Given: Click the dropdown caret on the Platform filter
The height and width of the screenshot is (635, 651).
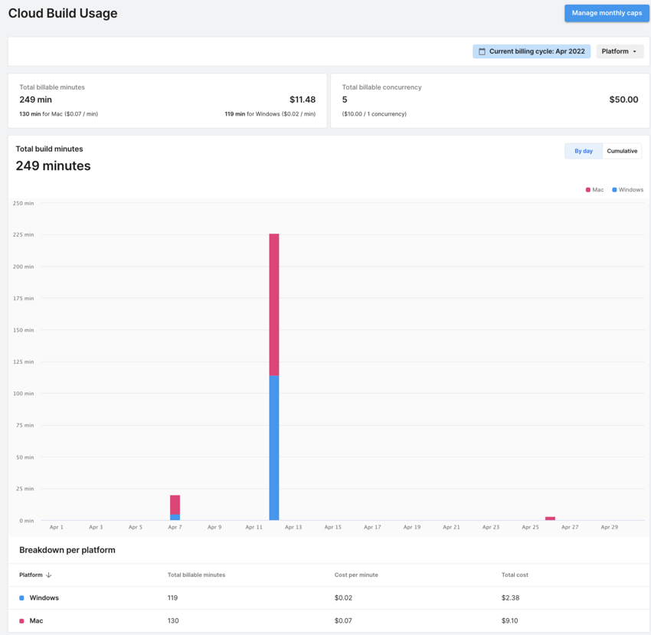Looking at the screenshot, I should click(x=634, y=51).
